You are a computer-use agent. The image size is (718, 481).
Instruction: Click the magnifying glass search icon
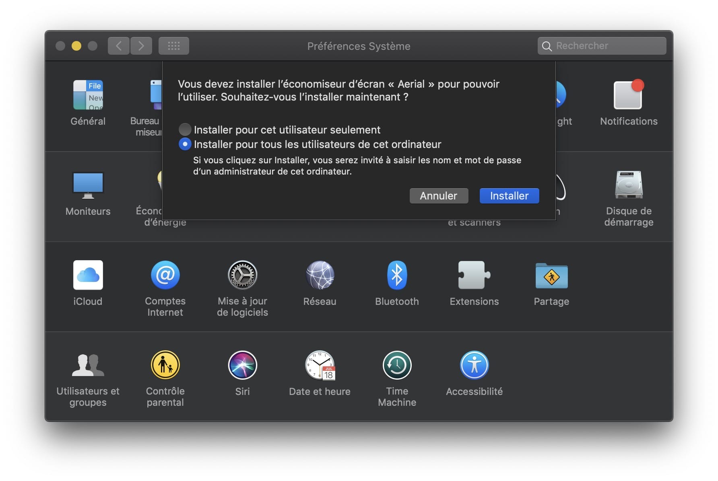coord(547,46)
